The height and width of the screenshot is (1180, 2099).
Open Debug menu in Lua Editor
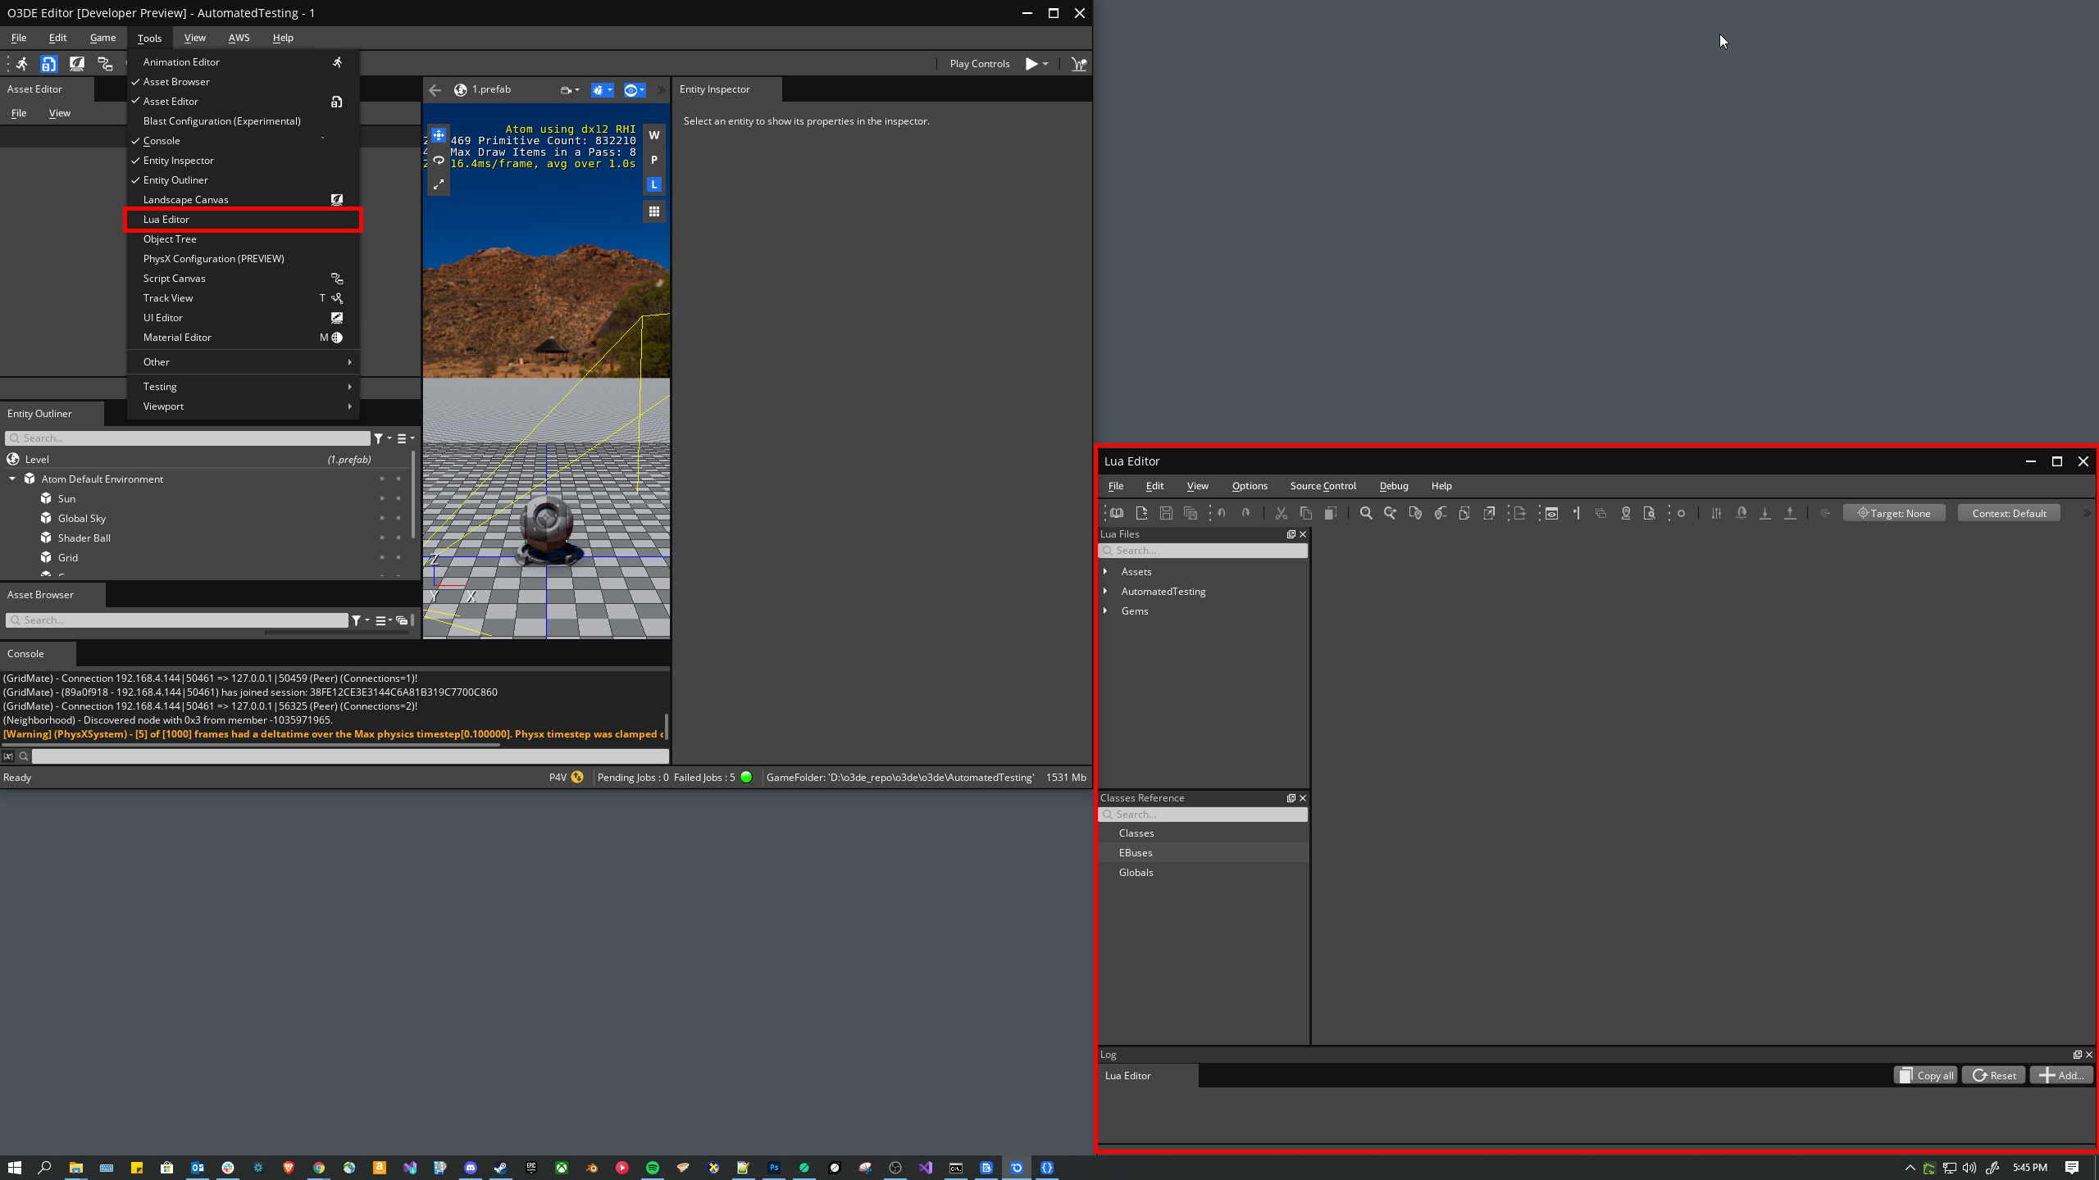[x=1393, y=486]
